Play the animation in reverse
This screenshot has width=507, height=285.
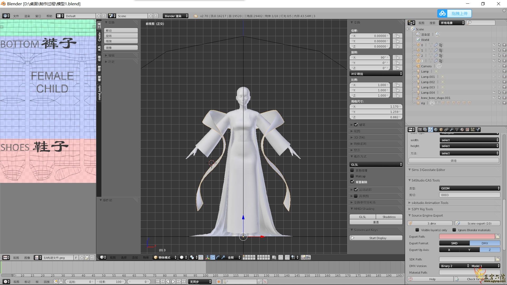(168, 282)
